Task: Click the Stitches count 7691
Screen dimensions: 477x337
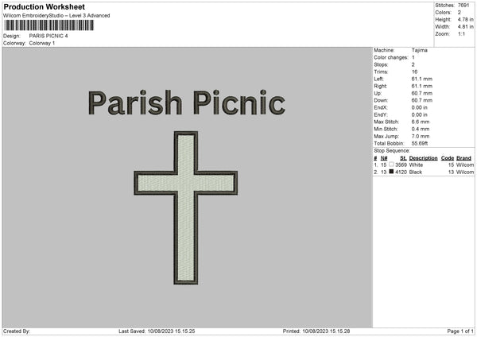Action: coord(463,6)
